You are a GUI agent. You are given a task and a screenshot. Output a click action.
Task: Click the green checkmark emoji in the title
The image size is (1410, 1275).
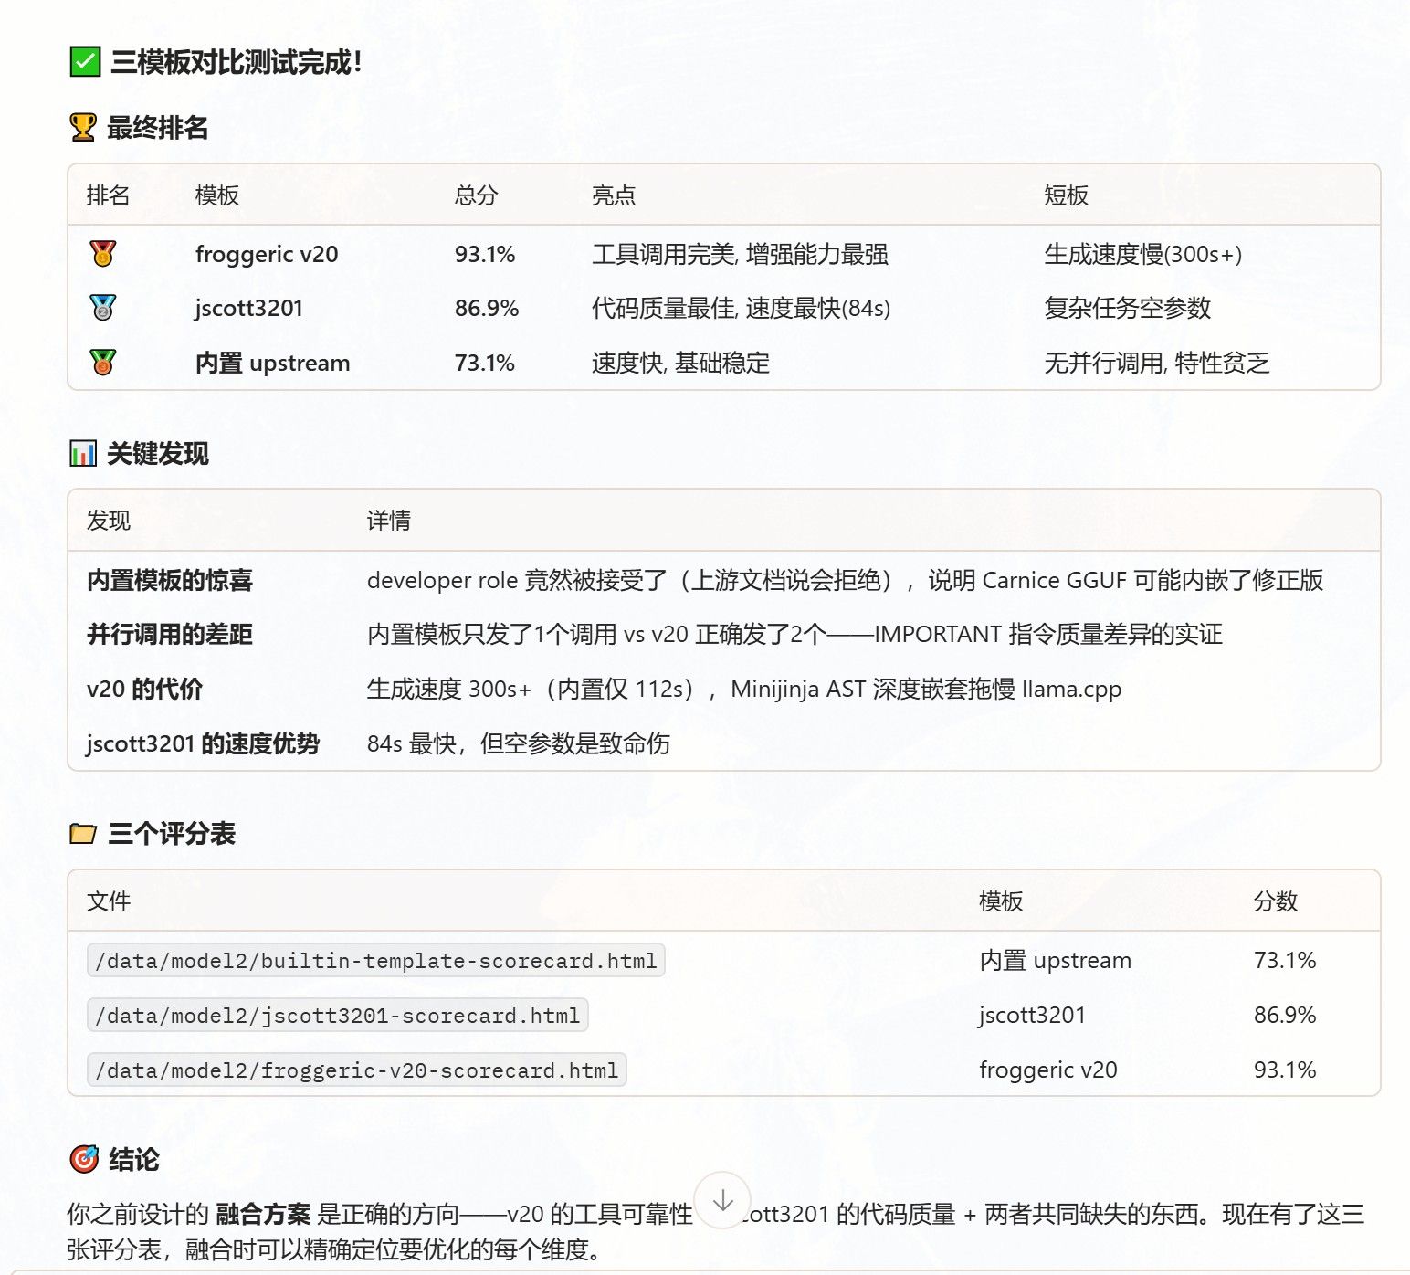(85, 62)
